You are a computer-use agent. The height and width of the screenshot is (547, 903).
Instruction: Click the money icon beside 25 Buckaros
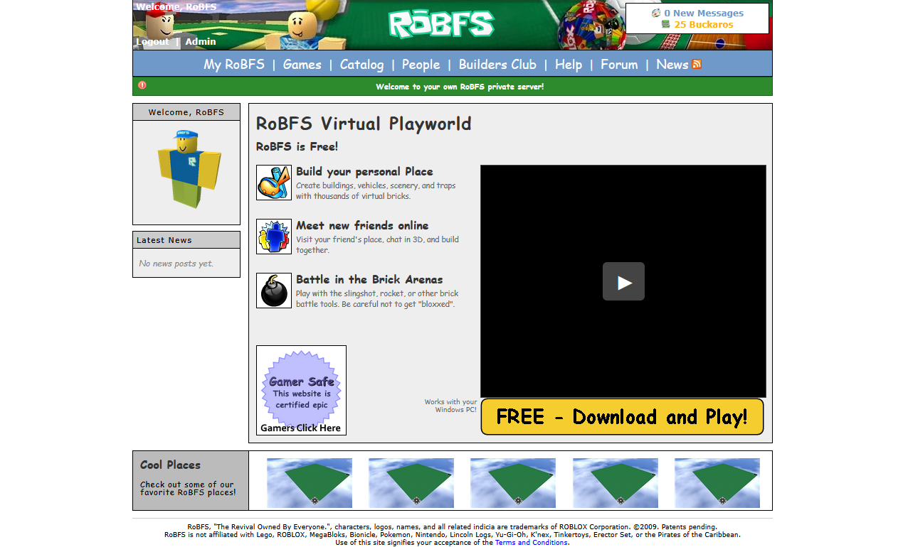(x=666, y=23)
